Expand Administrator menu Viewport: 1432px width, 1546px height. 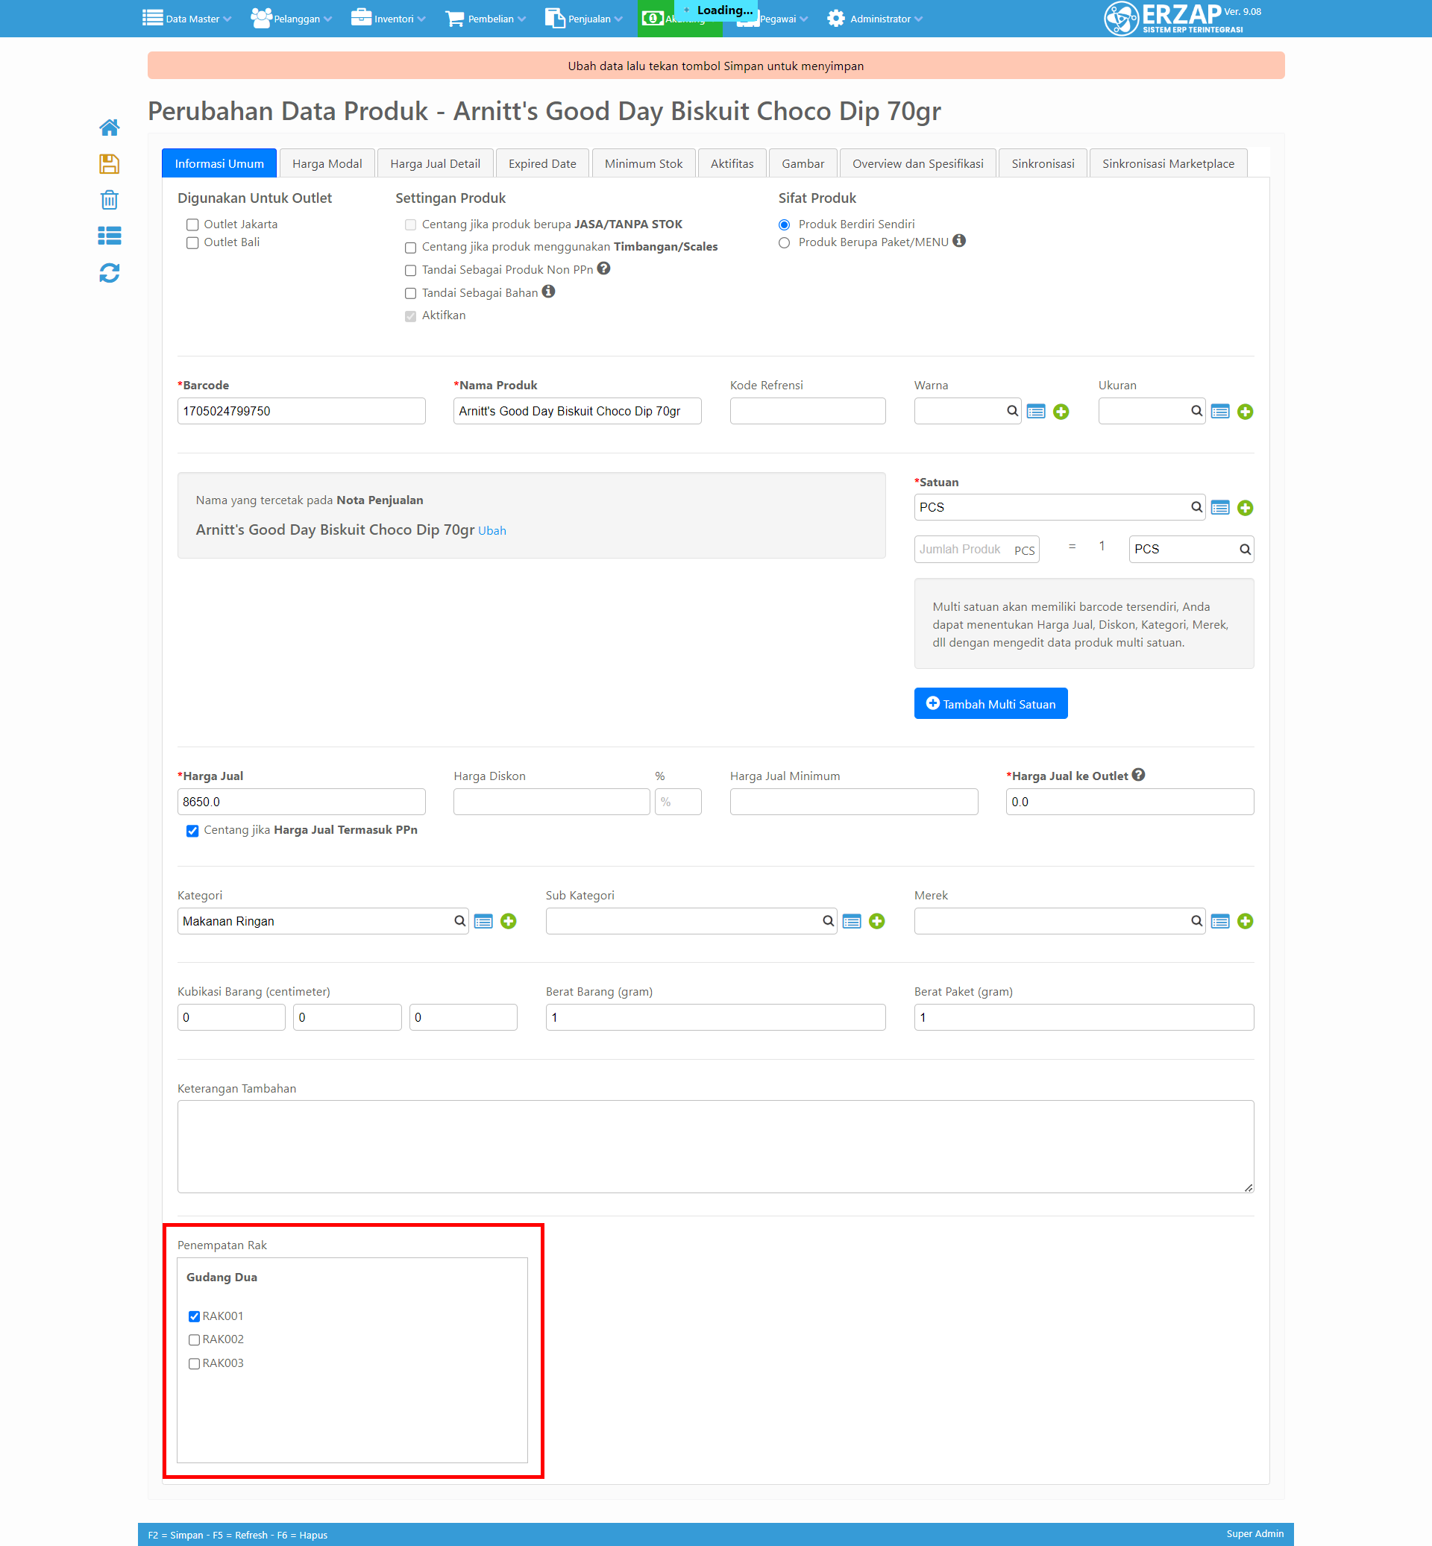coord(875,19)
